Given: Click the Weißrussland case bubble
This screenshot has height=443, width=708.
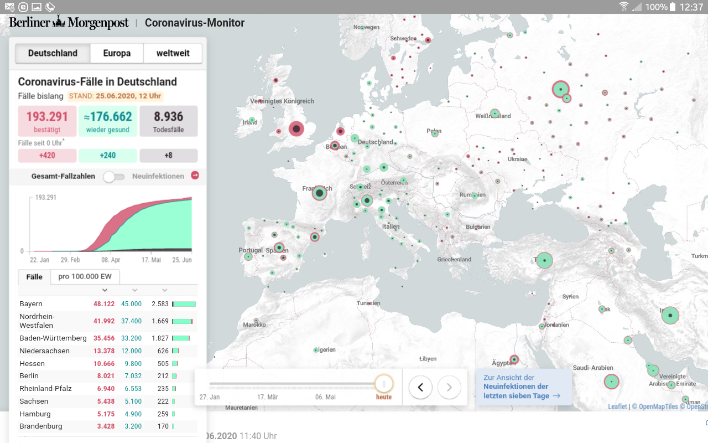Looking at the screenshot, I should [494, 114].
